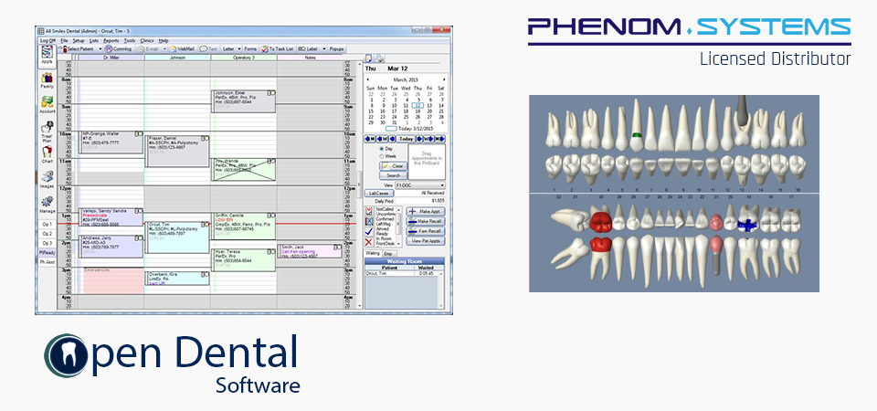Click the Label toolbar button
The width and height of the screenshot is (877, 411).
[308, 48]
